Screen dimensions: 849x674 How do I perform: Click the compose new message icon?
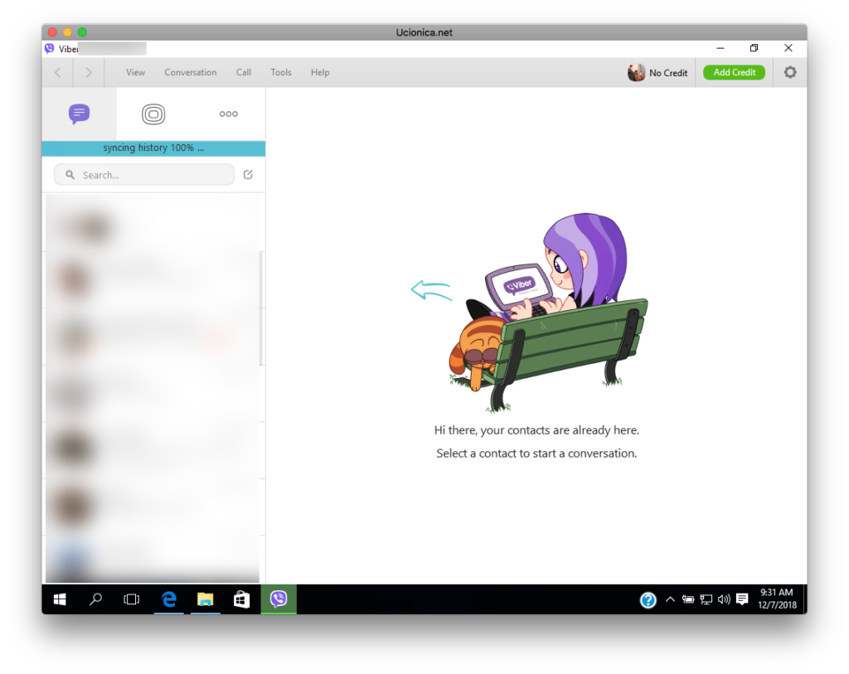248,175
